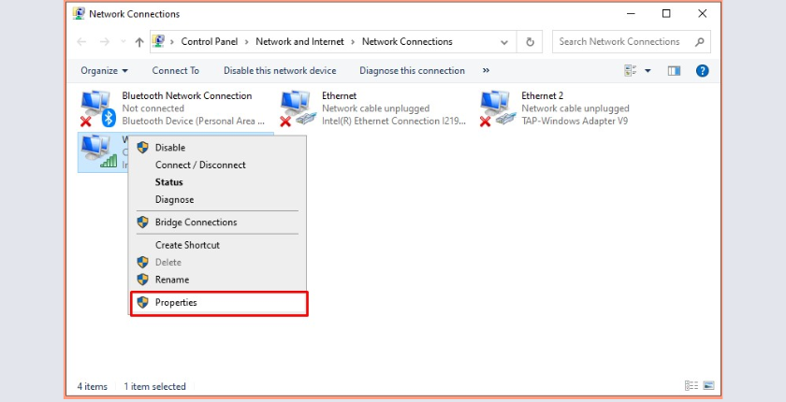
Task: Select the Ethernet 2 adapter icon
Action: click(x=498, y=108)
